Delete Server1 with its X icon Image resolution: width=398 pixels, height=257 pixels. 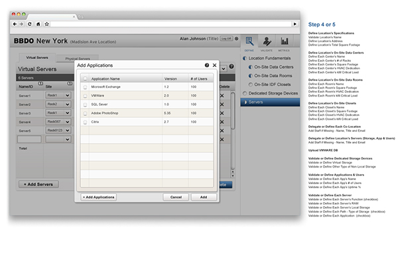(222, 95)
